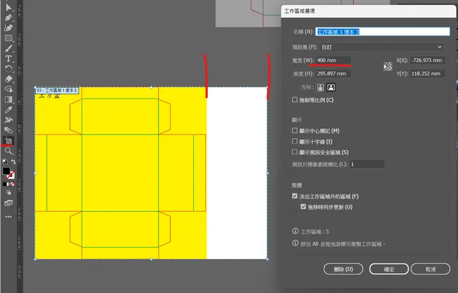Select the Shape Builder tool
The height and width of the screenshot is (293, 458).
pyautogui.click(x=9, y=89)
